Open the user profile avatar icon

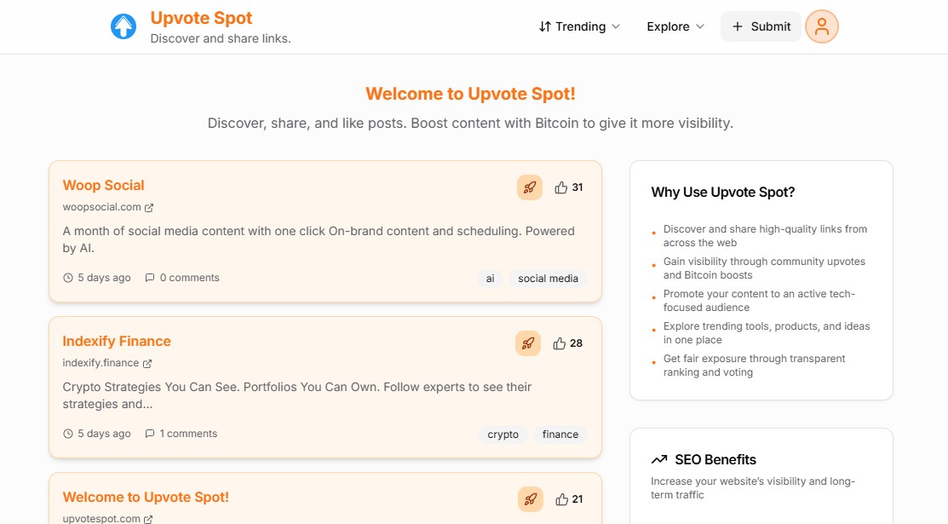821,26
